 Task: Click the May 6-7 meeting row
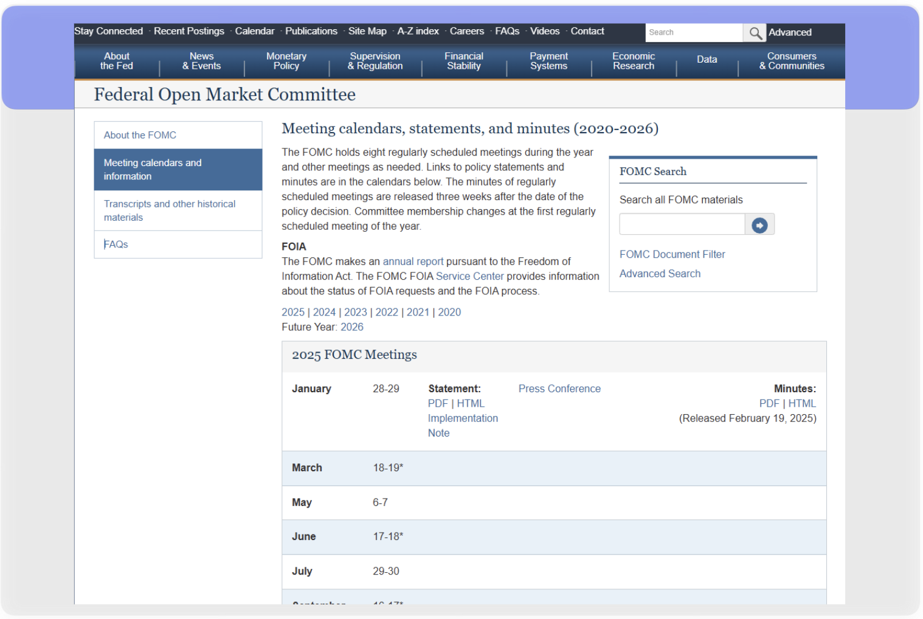(554, 503)
